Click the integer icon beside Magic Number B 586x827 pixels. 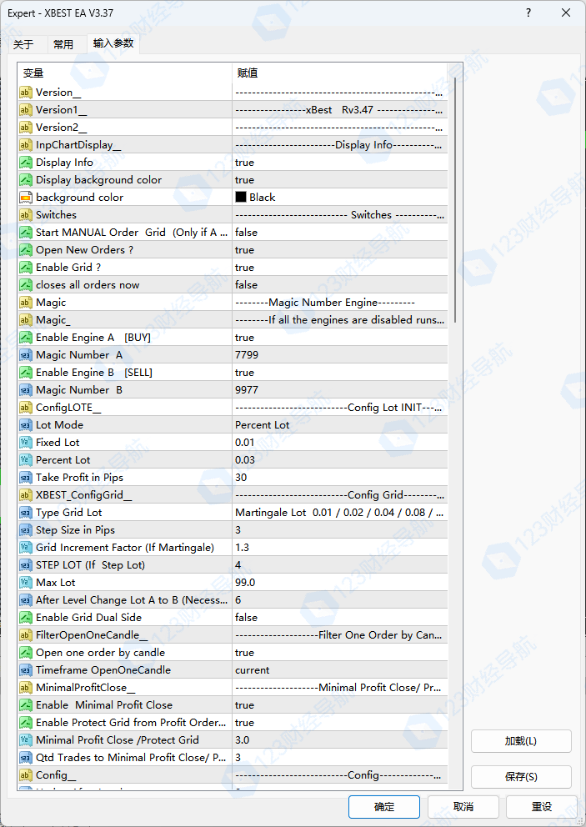[x=25, y=390]
